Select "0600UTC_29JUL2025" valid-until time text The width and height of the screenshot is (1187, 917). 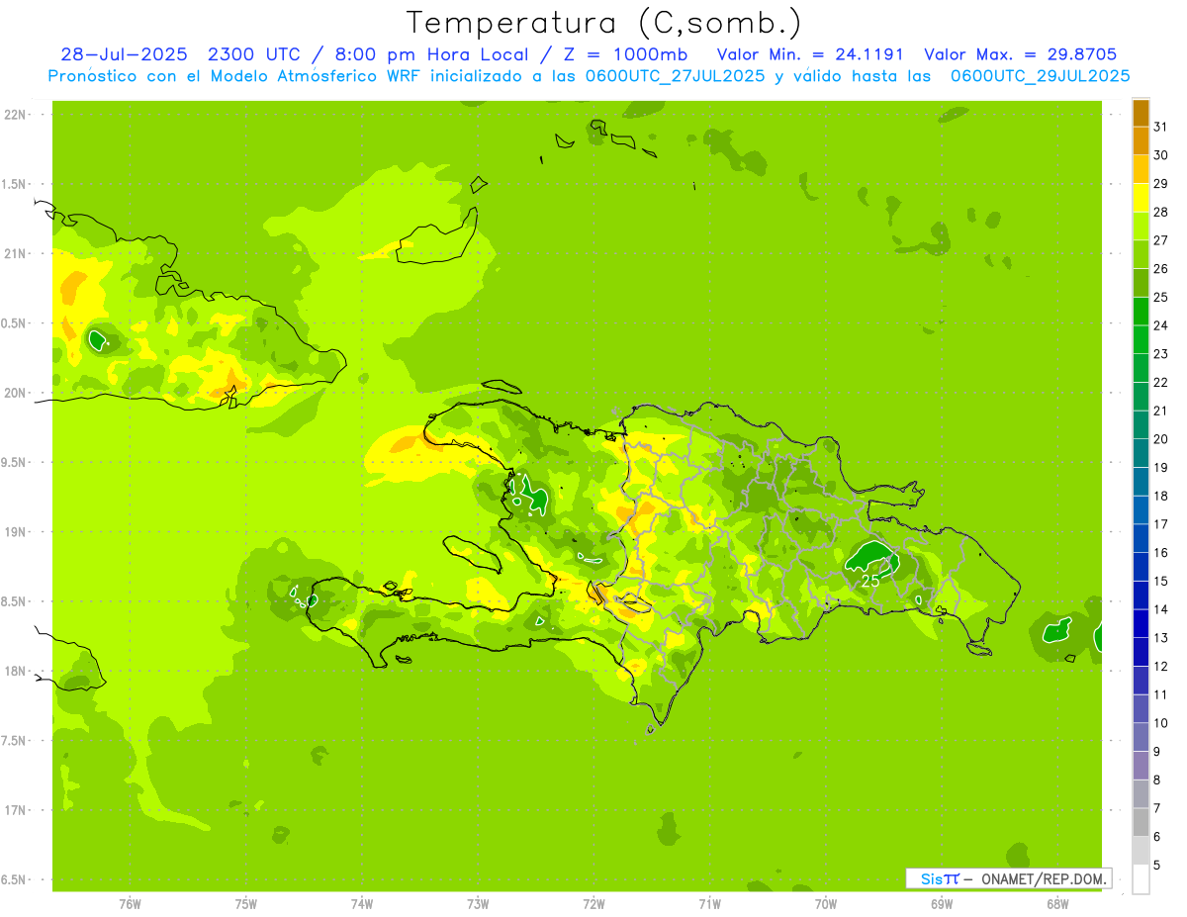1040,76
